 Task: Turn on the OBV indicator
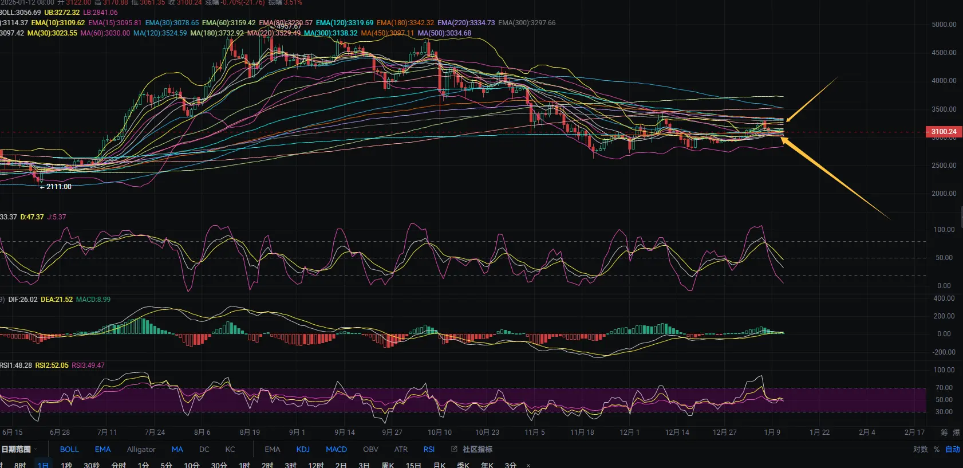click(x=370, y=449)
